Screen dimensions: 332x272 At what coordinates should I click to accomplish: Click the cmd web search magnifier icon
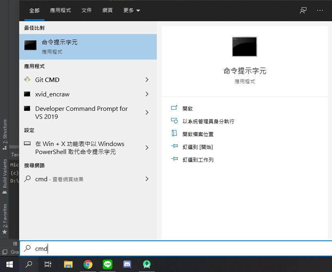click(27, 179)
